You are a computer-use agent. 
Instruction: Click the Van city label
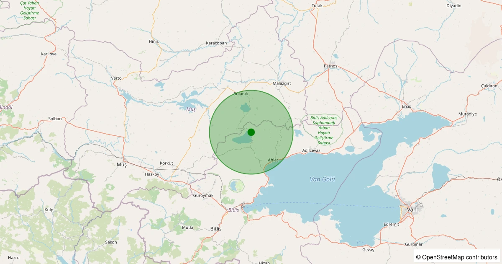point(412,209)
